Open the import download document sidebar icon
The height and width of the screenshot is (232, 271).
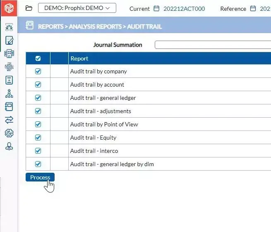click(x=9, y=80)
